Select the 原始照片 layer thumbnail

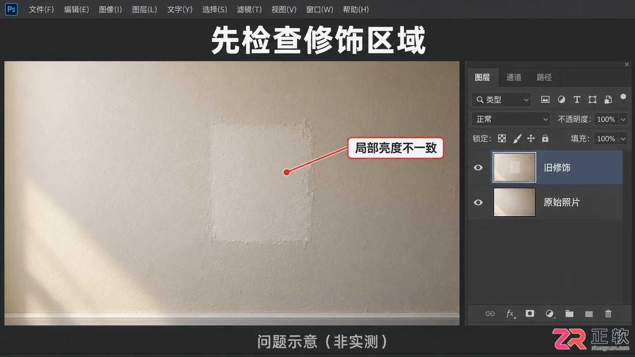click(x=514, y=202)
